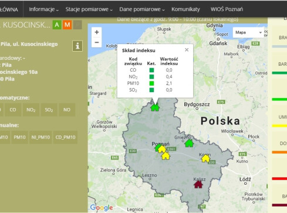
Task: Click the upper yellow house marker in Poznań
Action: pos(162,149)
